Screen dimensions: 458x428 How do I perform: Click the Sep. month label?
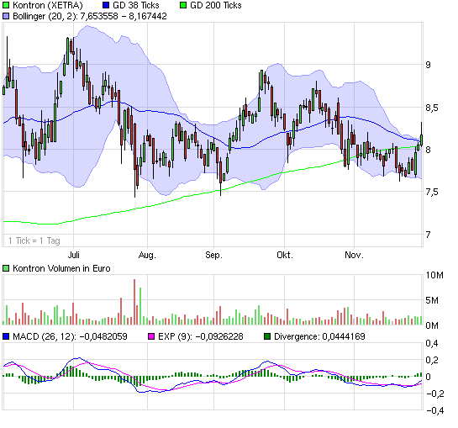[213, 256]
